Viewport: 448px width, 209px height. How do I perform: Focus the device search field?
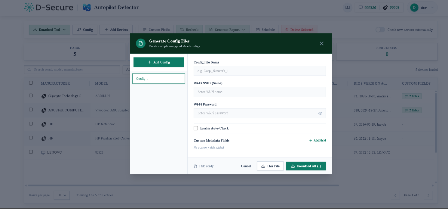point(72,70)
